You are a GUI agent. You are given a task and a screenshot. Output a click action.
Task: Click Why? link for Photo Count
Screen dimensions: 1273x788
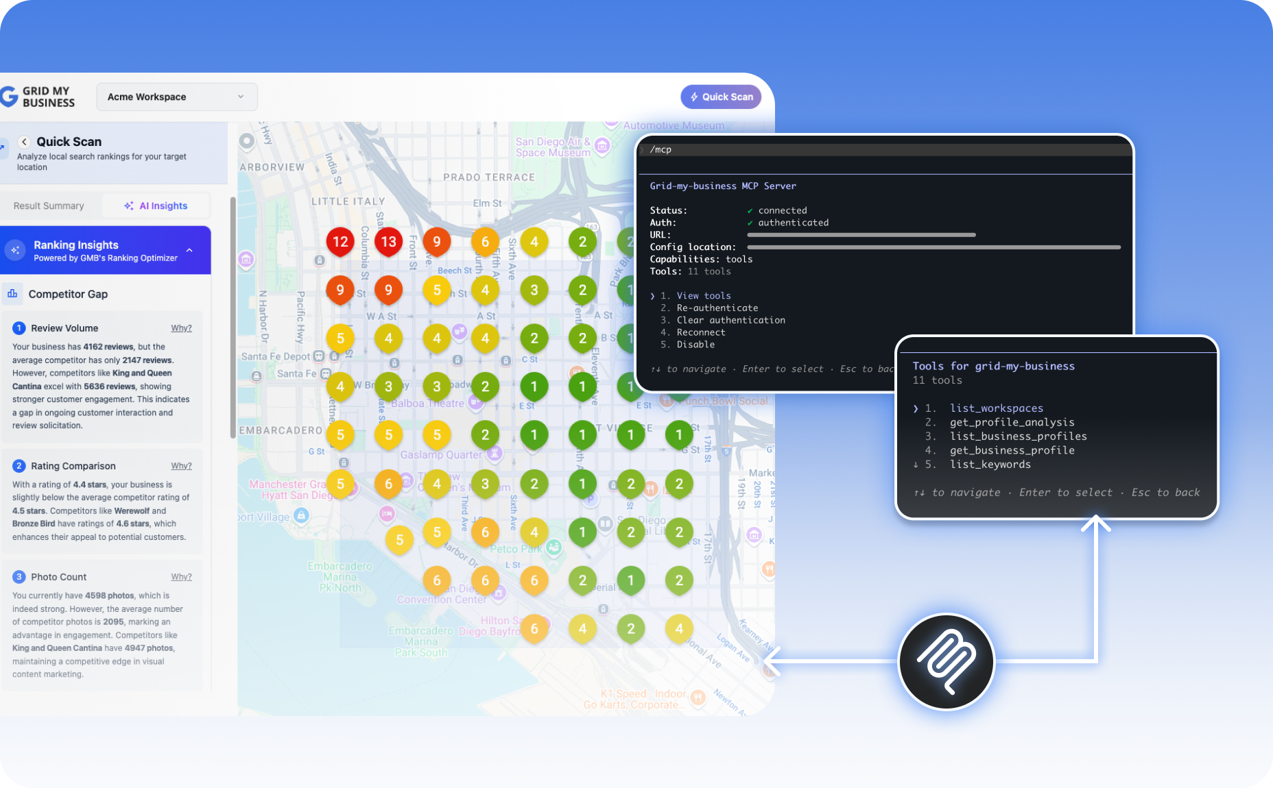coord(181,577)
